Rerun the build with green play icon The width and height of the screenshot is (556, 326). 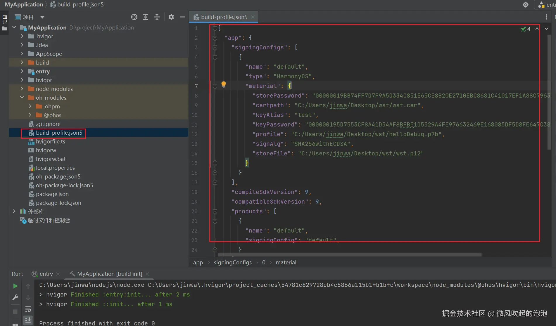point(15,286)
